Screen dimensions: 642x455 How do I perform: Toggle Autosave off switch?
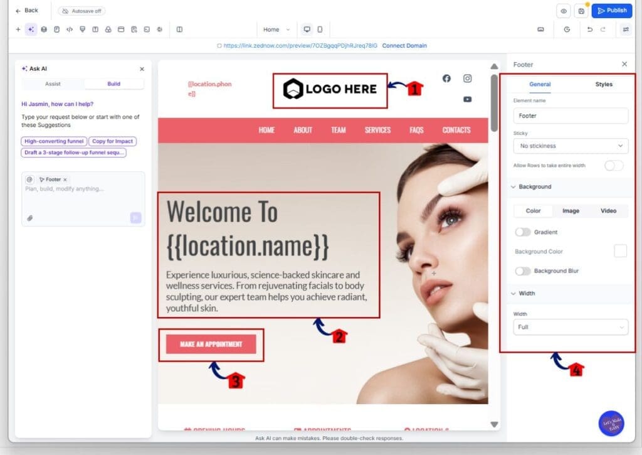[x=82, y=11]
